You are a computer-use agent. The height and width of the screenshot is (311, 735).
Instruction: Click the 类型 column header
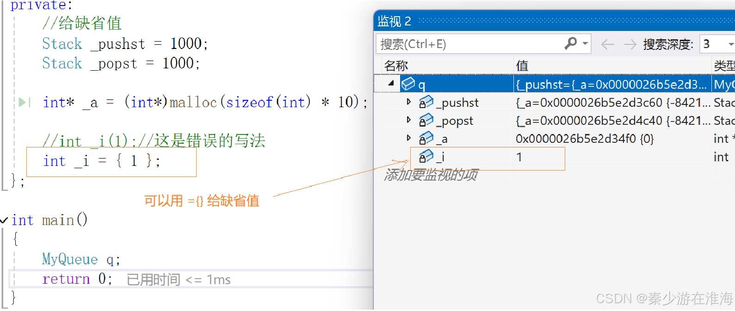coord(724,66)
